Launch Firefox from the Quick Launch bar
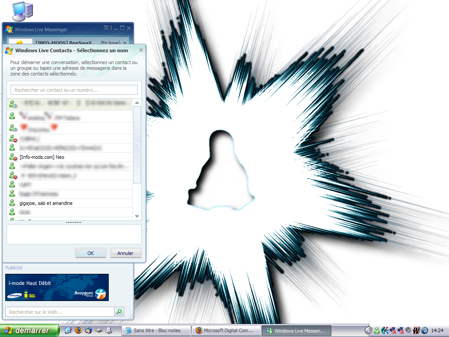The image size is (449, 337). (78, 330)
